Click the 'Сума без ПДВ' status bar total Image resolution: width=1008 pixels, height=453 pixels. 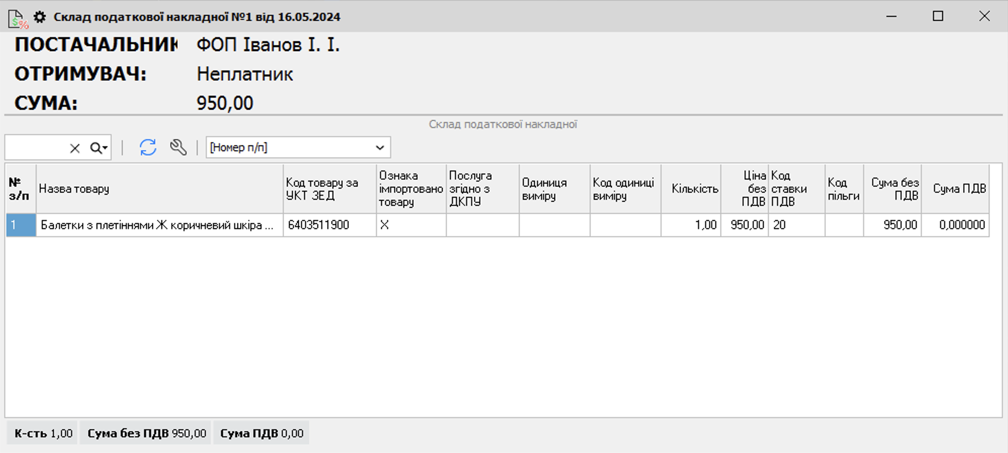point(146,433)
